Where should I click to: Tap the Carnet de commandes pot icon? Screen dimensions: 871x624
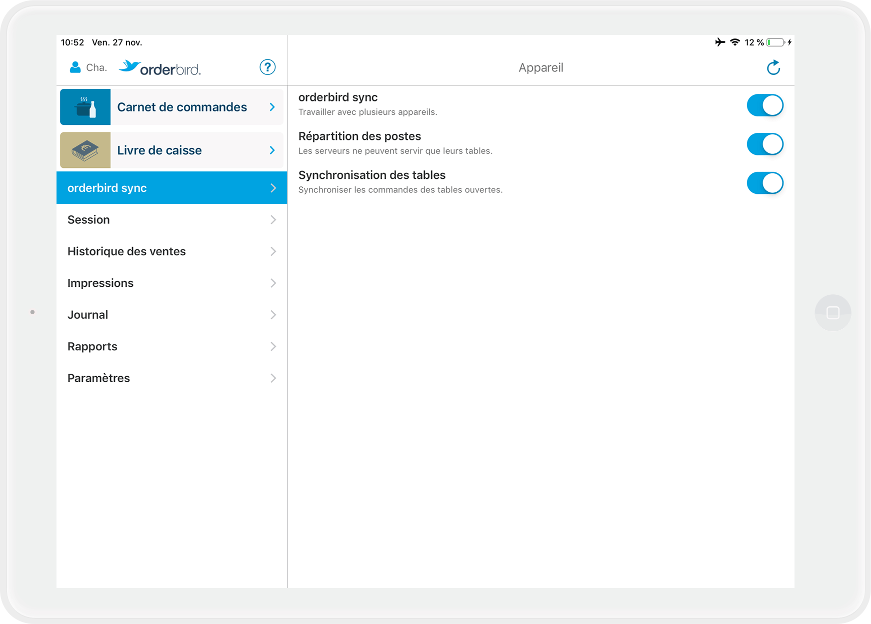click(85, 107)
